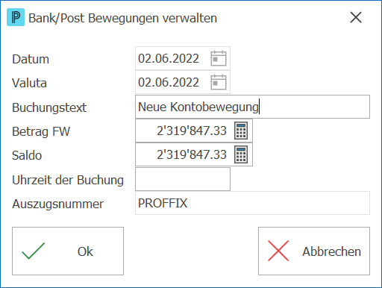Click the Saldo label
Image resolution: width=382 pixels, height=288 pixels.
pos(27,155)
